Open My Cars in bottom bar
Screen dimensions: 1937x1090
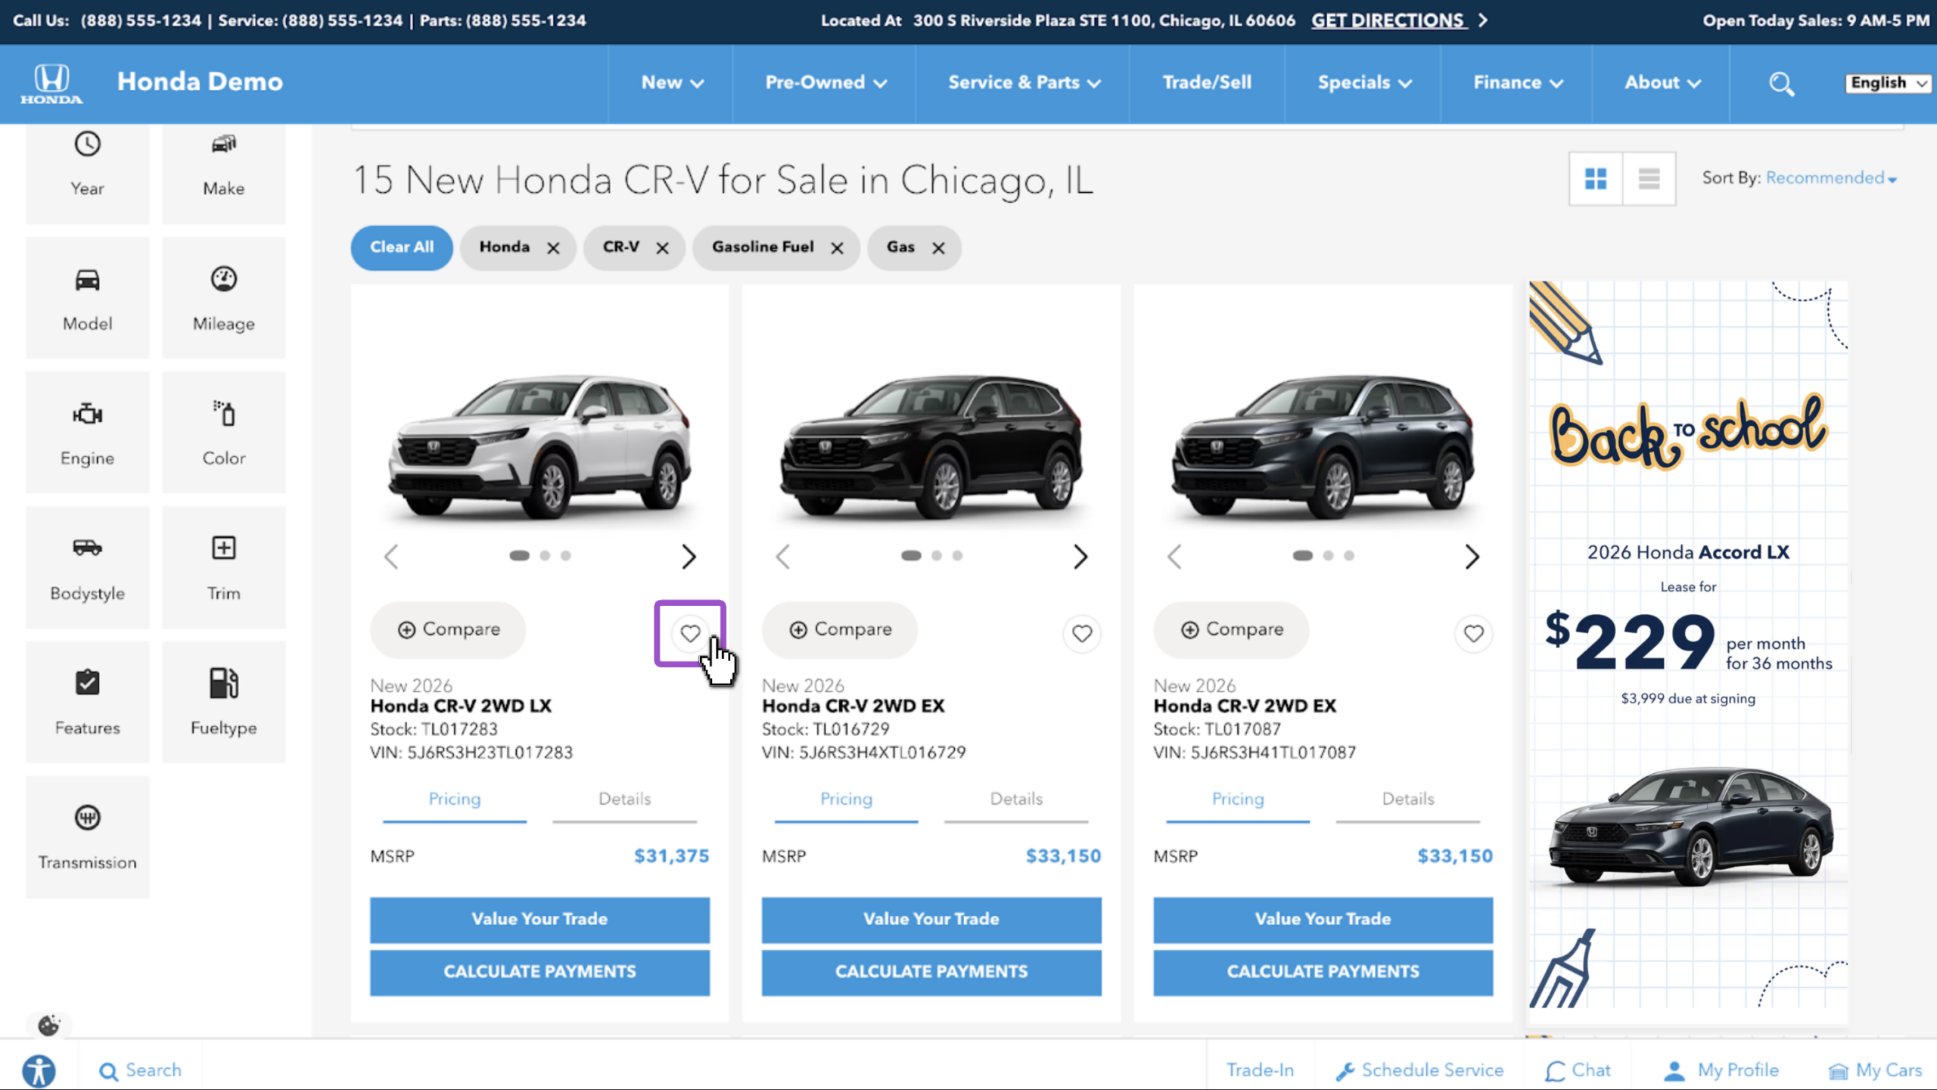click(1876, 1070)
